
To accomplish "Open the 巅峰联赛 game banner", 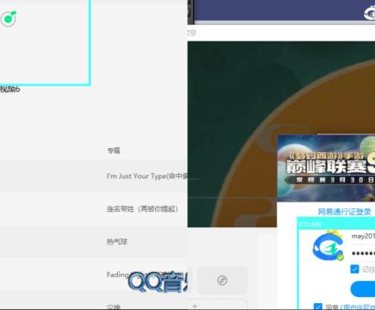I will [x=326, y=168].
